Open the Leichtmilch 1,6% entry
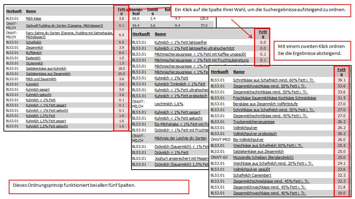This screenshot has width=355, height=199. click(169, 104)
